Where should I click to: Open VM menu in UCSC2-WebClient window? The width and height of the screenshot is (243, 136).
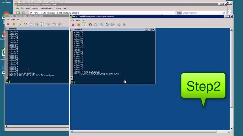click(x=83, y=20)
